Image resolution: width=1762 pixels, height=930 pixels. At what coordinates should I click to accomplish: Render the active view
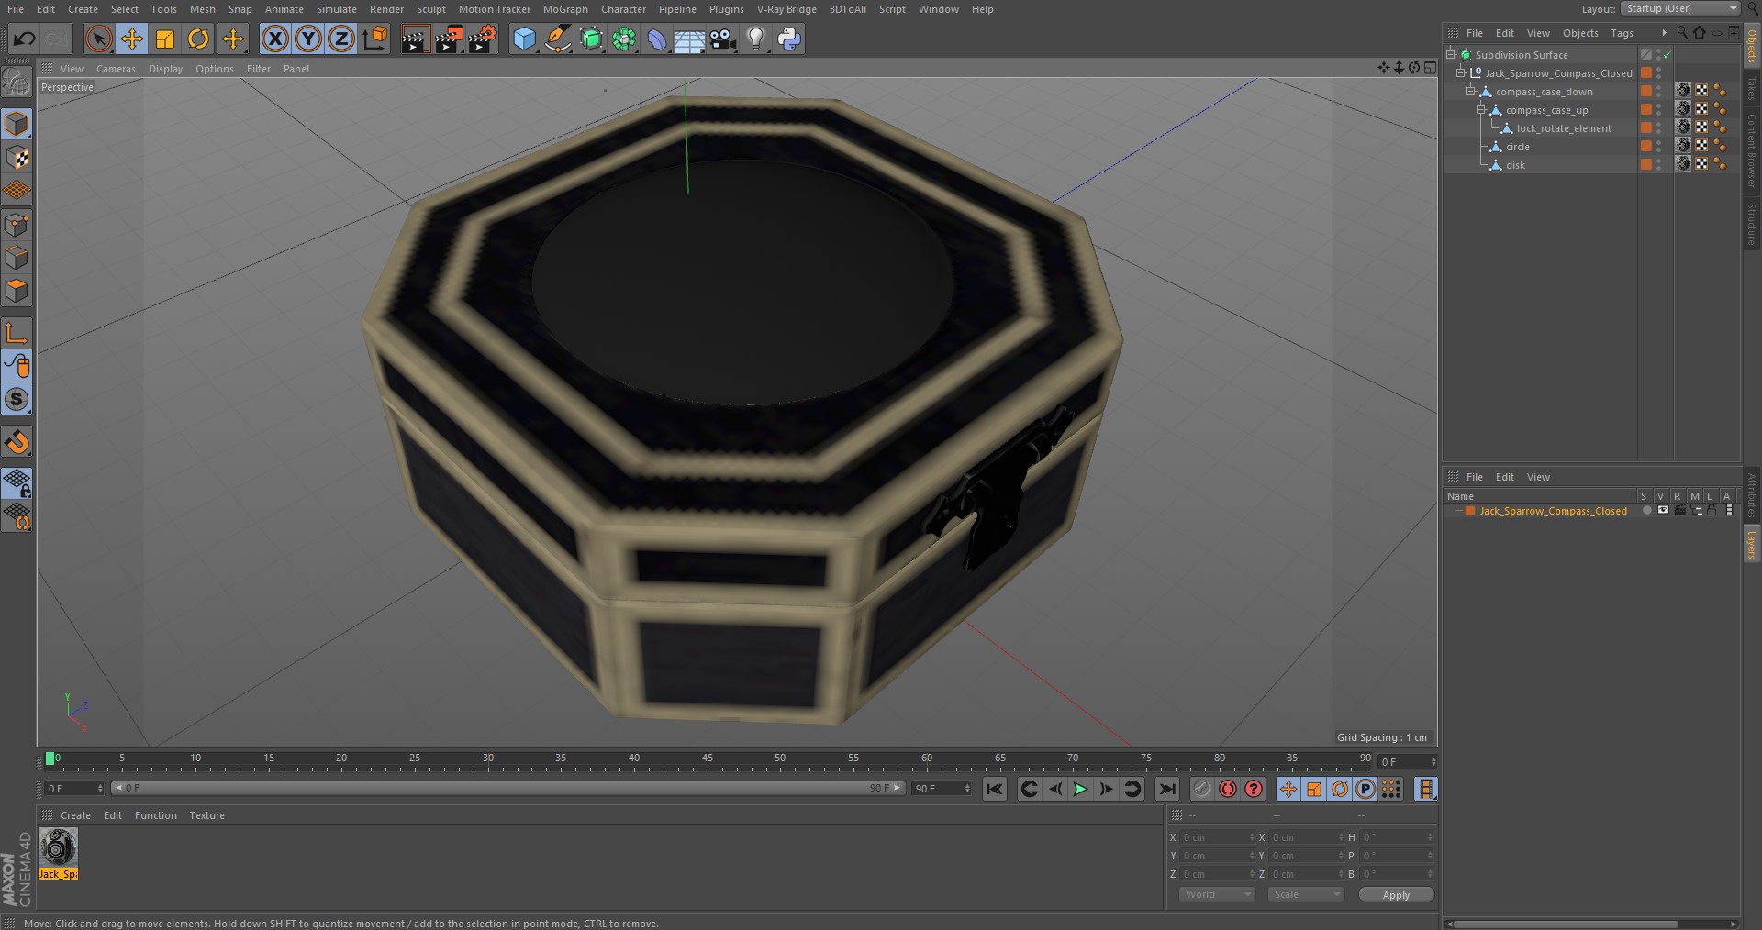point(415,39)
